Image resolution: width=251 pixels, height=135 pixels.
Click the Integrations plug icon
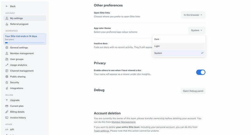pos(7,88)
